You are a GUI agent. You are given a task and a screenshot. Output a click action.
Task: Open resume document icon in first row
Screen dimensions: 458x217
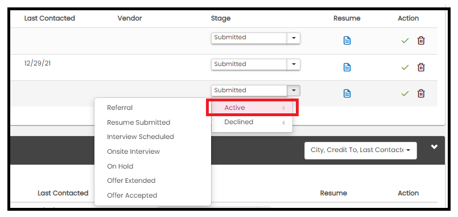(346, 40)
